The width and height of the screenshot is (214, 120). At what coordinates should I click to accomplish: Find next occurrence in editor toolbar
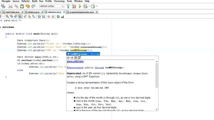point(16,16)
